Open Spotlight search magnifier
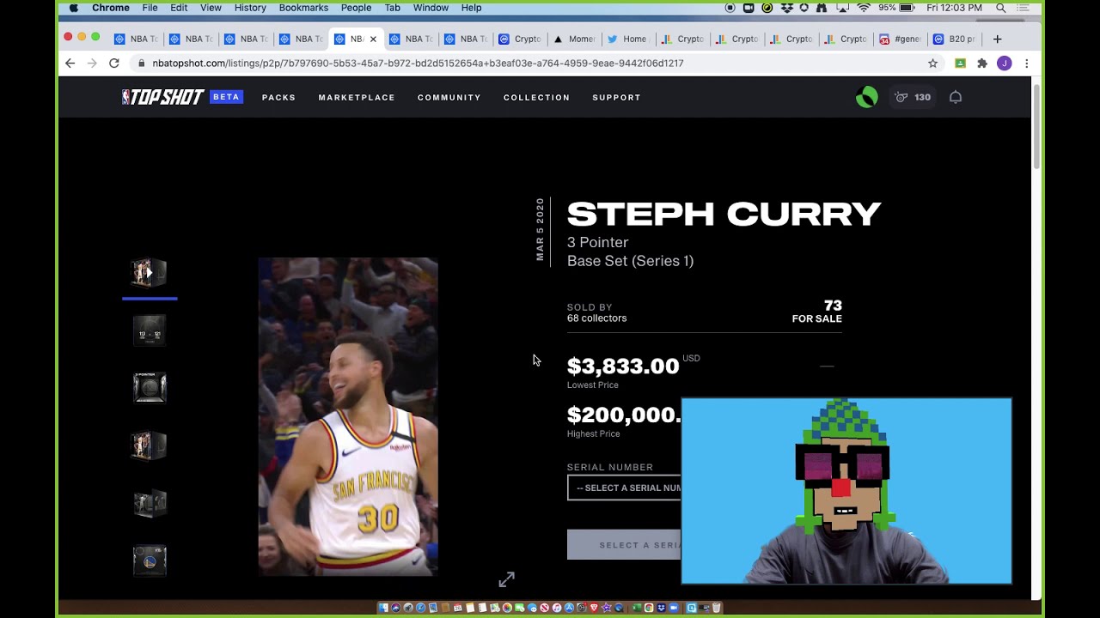1100x618 pixels. click(1001, 8)
